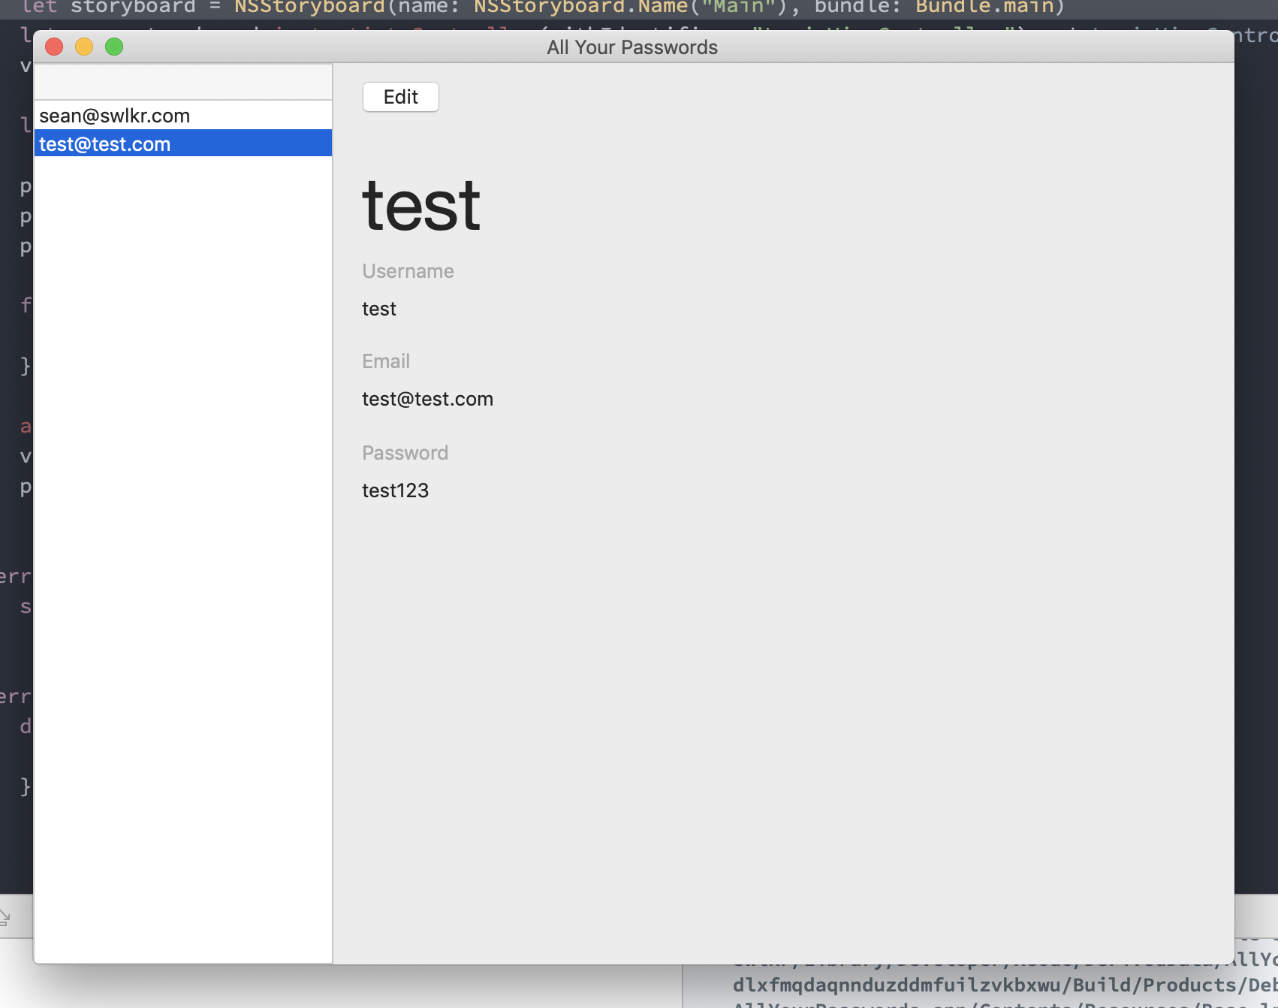The width and height of the screenshot is (1278, 1008).
Task: Click the divider between the list and details
Action: point(333,513)
